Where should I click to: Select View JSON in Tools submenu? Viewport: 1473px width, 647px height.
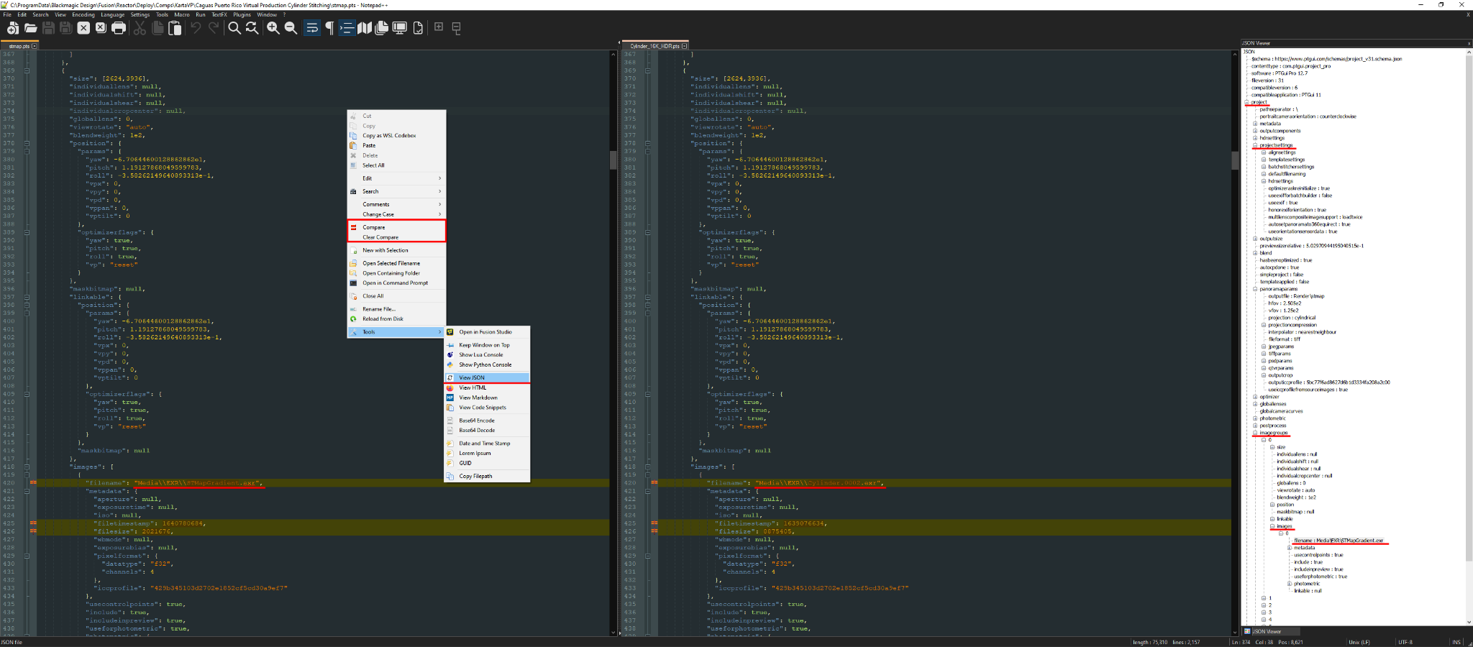(x=487, y=377)
